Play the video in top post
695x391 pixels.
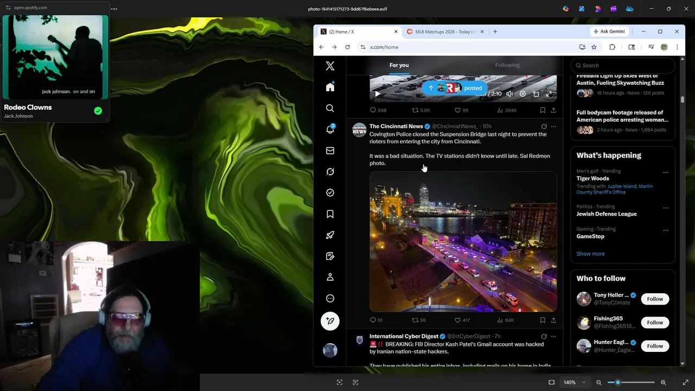[x=378, y=94]
